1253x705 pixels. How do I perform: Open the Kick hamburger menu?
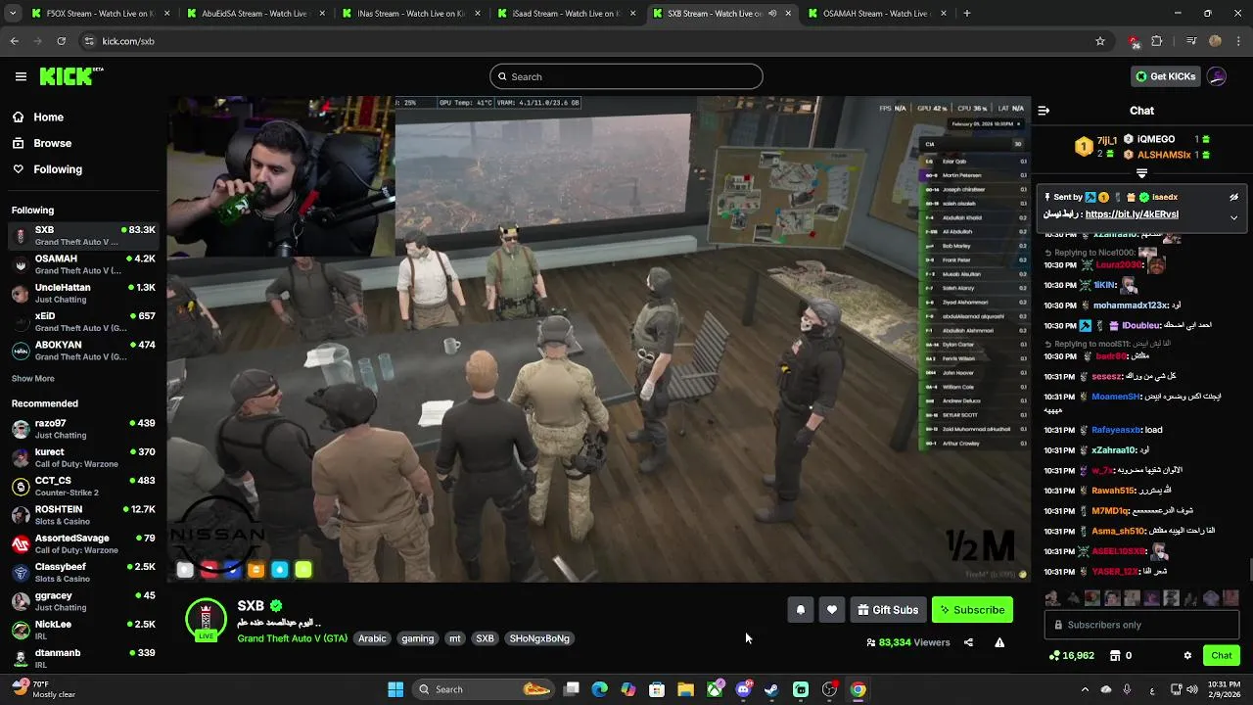[x=21, y=76]
